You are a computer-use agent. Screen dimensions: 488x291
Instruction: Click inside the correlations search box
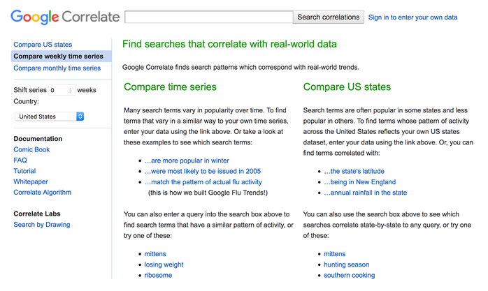(209, 17)
